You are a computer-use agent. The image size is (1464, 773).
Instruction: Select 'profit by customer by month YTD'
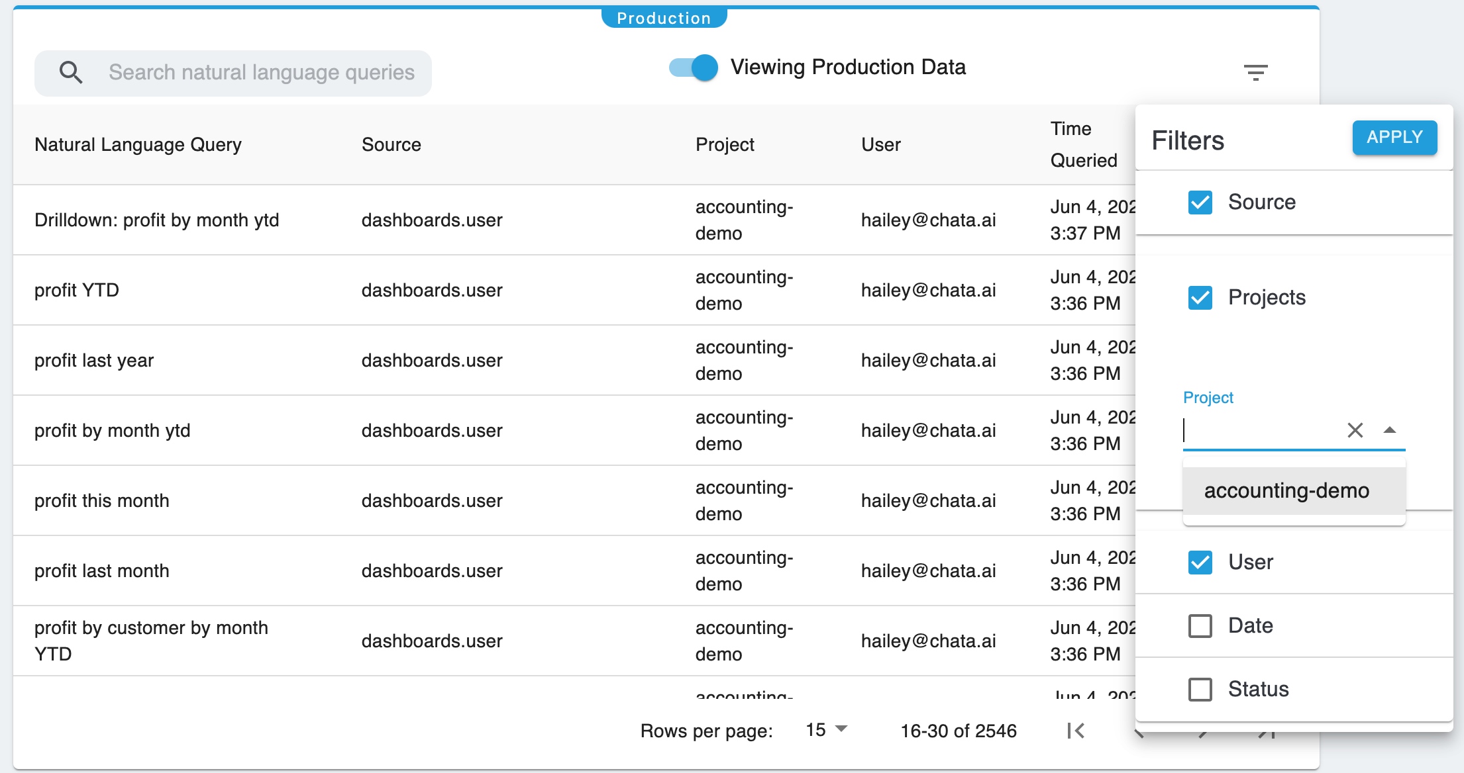coord(151,641)
